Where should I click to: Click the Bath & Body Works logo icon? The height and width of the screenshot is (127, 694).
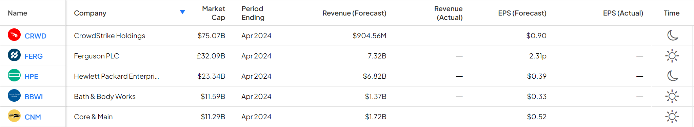pos(14,96)
